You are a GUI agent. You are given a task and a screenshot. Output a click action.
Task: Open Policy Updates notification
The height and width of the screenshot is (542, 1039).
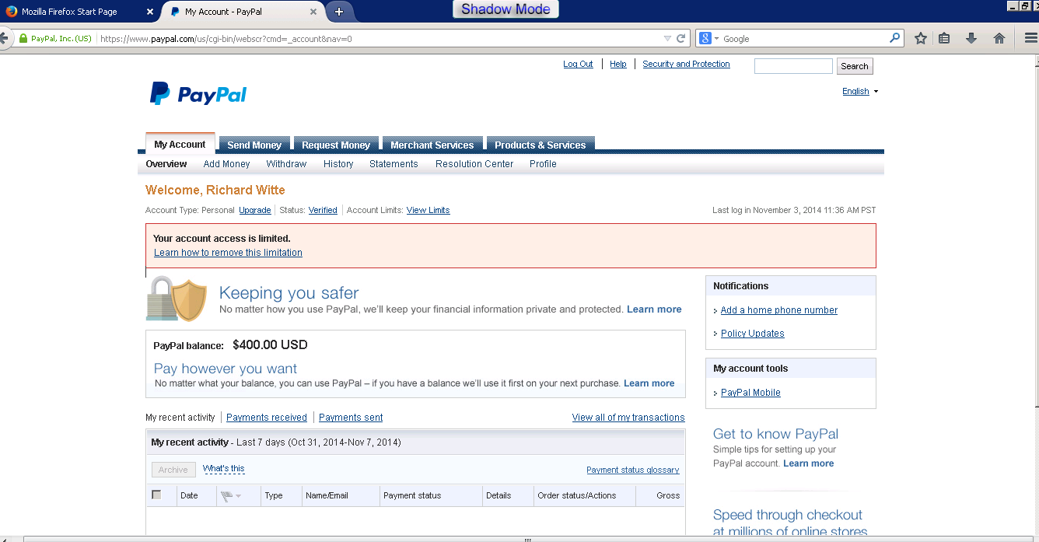pos(752,334)
